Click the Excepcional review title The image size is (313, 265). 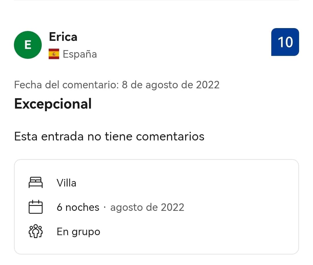click(53, 104)
